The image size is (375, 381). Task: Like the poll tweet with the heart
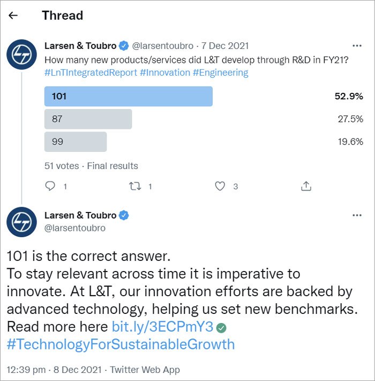pyautogui.click(x=220, y=186)
